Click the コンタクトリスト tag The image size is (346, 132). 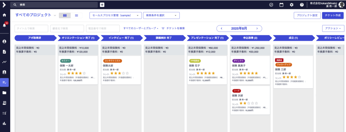click(112, 61)
